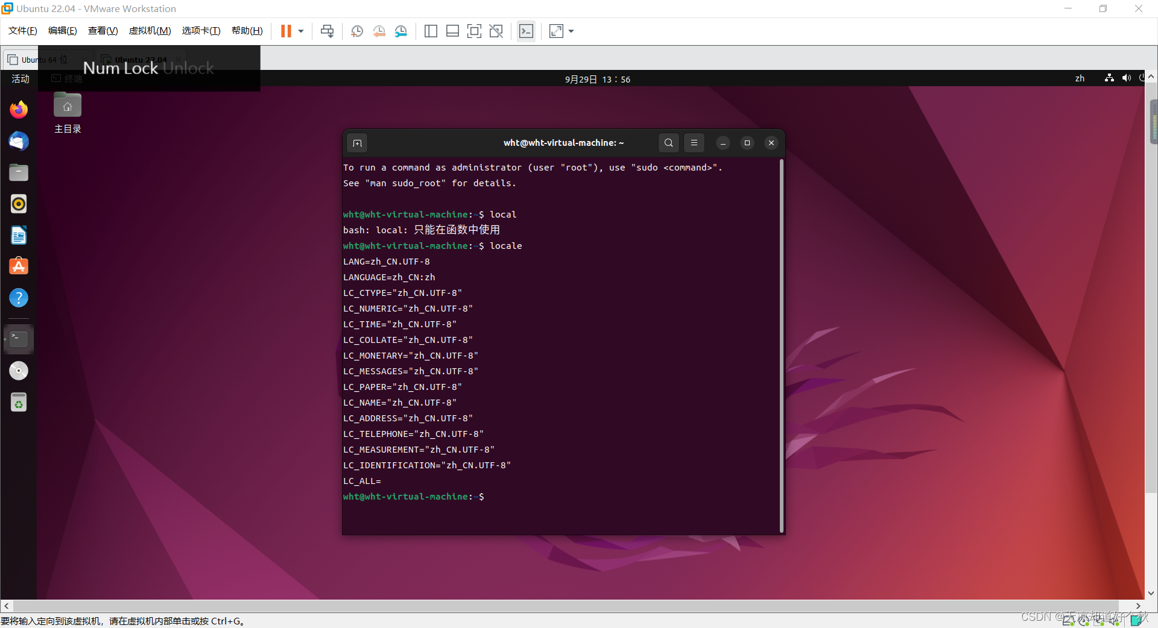Click the horizontal scrollbar left arrow

coord(6,606)
